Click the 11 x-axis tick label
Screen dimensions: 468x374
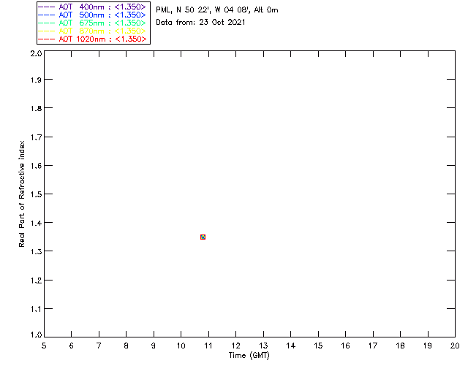[x=208, y=346]
